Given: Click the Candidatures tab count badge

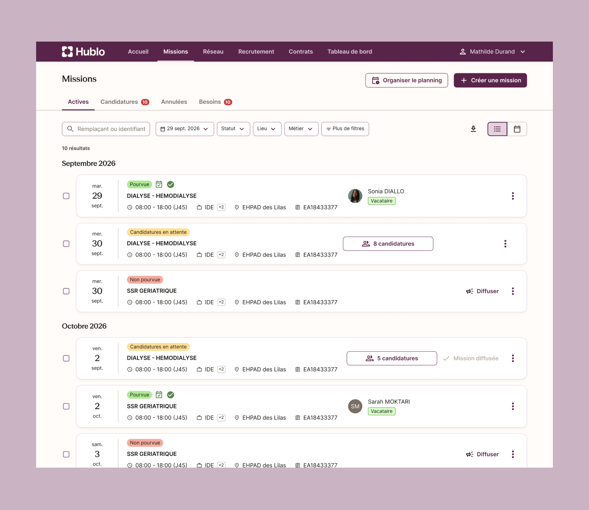Looking at the screenshot, I should point(145,102).
